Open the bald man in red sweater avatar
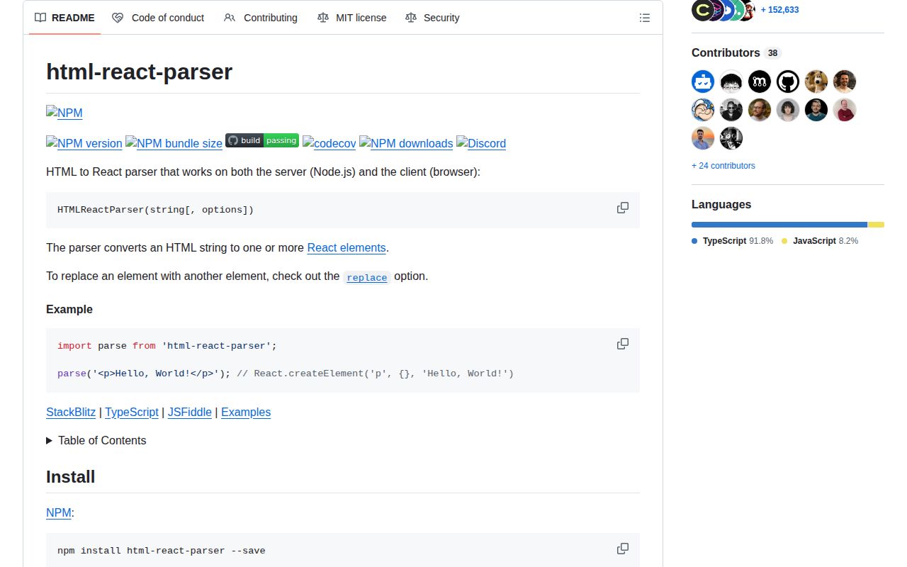Viewport: 907px width, 567px height. click(845, 110)
